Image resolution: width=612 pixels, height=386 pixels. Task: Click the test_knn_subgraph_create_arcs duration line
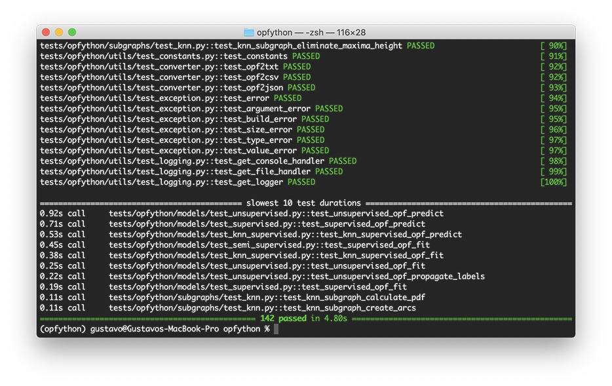[228, 308]
